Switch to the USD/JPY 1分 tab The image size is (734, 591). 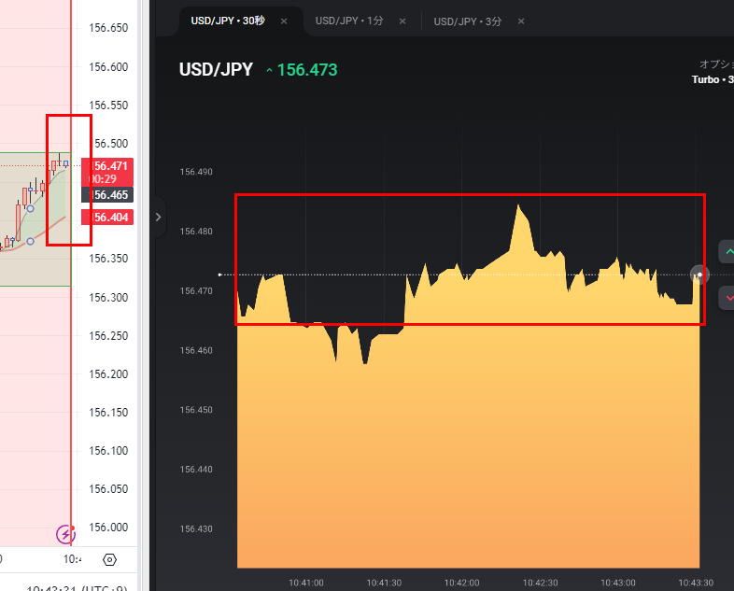pos(348,21)
